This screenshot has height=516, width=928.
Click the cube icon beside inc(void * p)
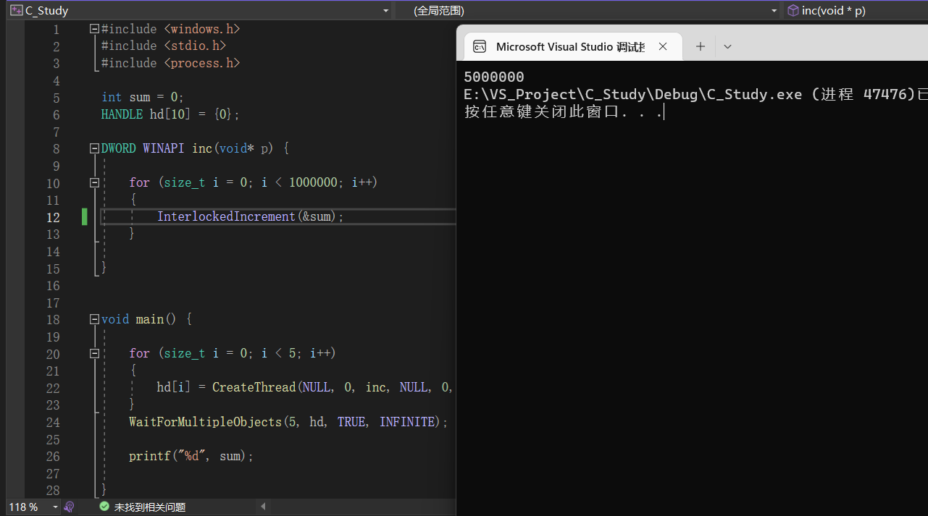coord(793,11)
